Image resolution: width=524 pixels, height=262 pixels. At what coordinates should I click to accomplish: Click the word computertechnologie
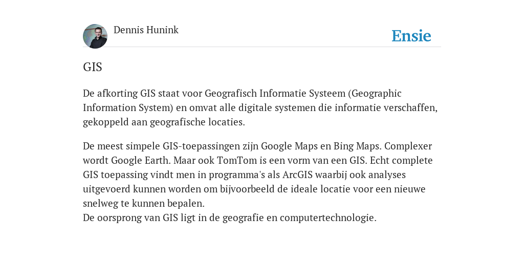coord(328,218)
